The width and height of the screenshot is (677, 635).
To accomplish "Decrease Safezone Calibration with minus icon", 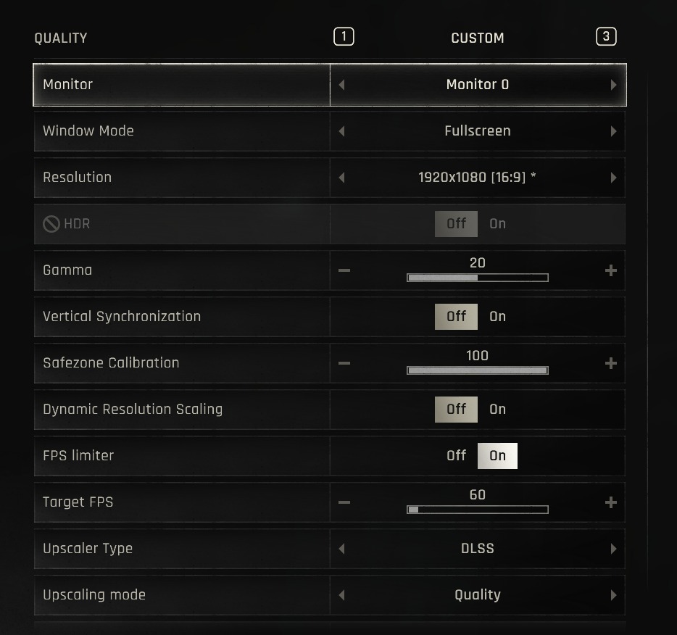I will coord(344,363).
